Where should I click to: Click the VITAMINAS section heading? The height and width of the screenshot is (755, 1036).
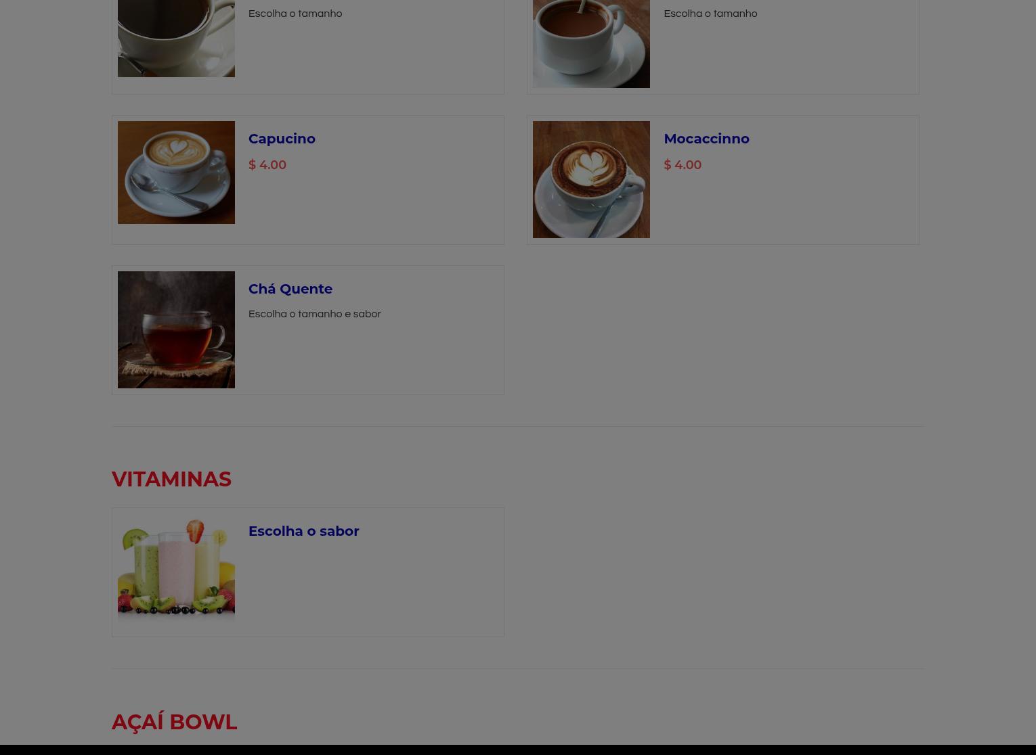(171, 479)
